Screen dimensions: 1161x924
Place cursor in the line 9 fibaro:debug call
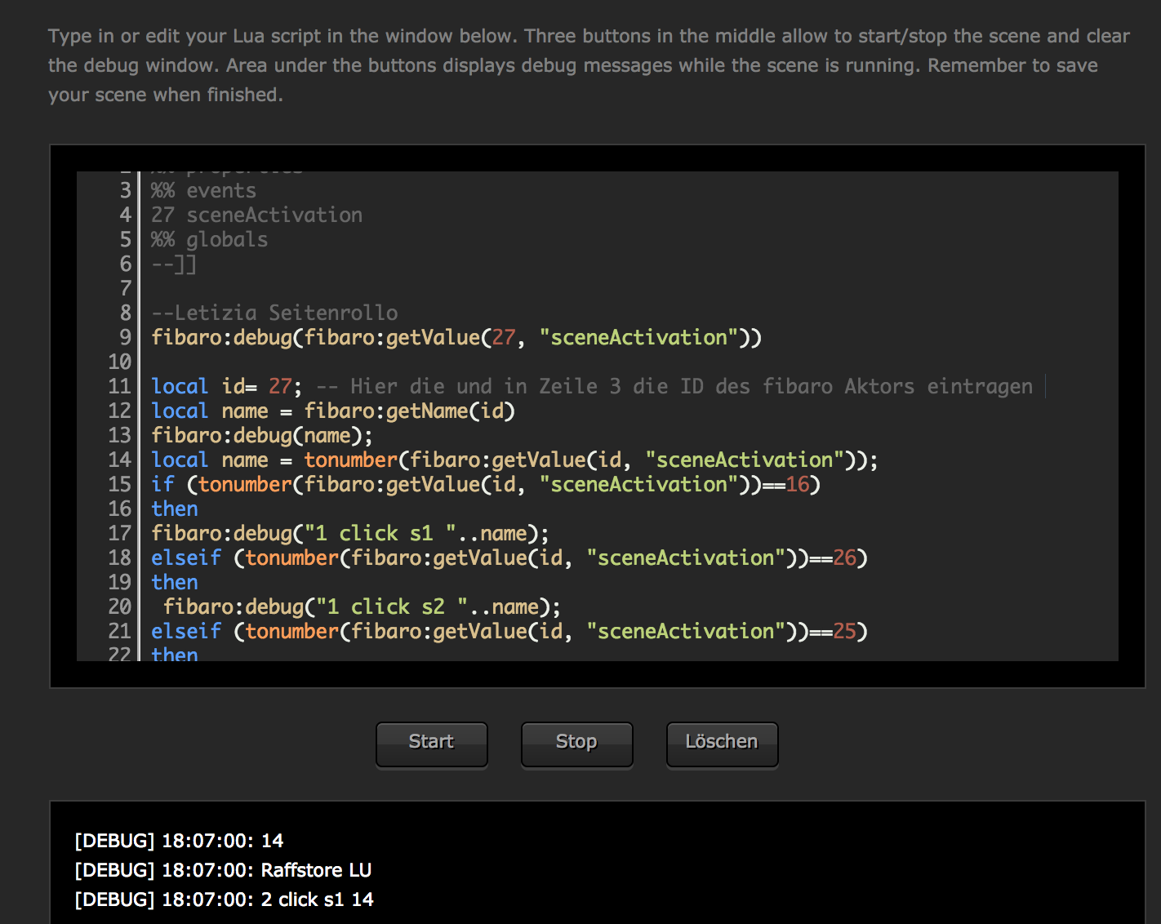coord(456,338)
